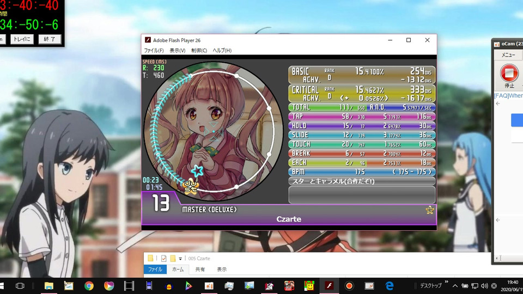This screenshot has width=523, height=294.
Task: Click the folder icon at left of Explorer title bar
Action: pos(150,258)
